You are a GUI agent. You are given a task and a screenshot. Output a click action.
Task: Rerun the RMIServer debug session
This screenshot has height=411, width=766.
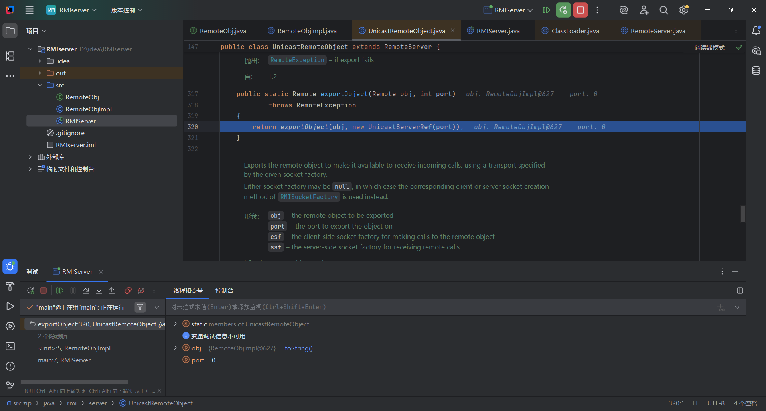(x=30, y=290)
